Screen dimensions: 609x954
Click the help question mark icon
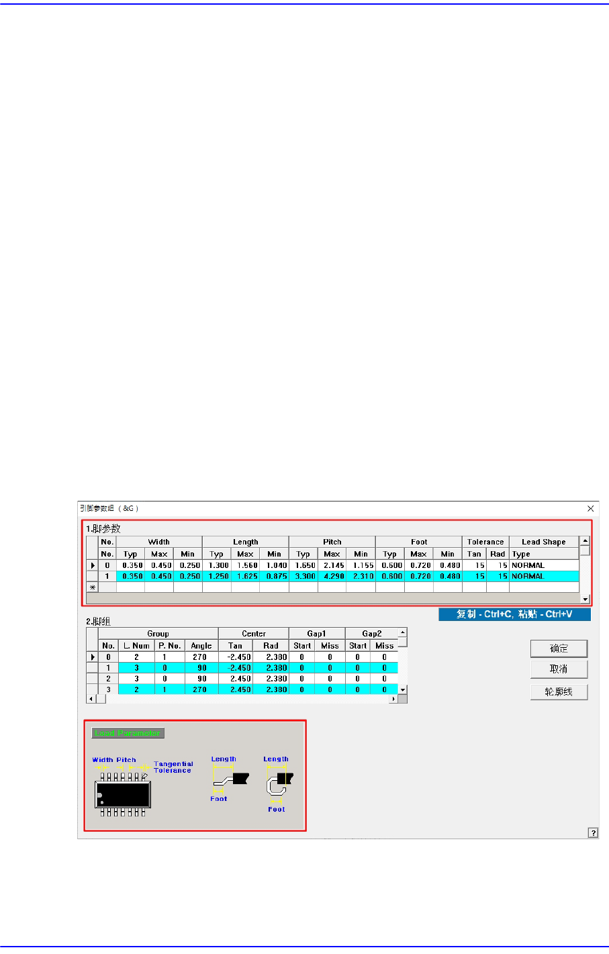593,832
